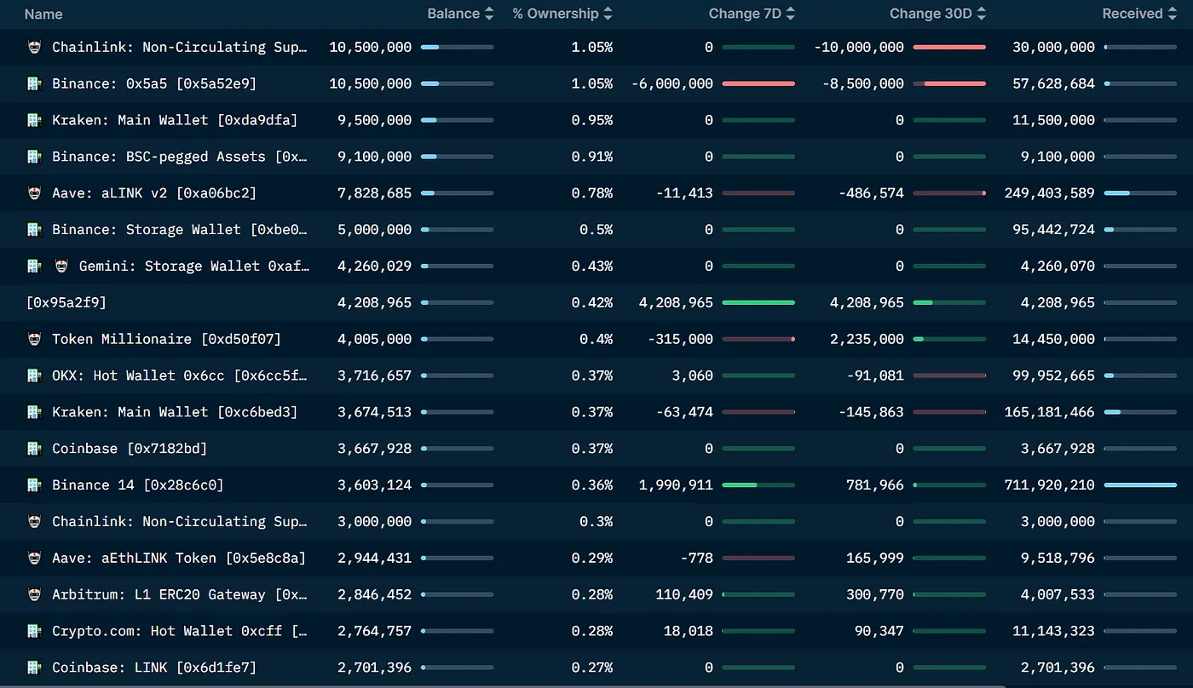Sort the table by Change 7D arrows

tap(790, 14)
